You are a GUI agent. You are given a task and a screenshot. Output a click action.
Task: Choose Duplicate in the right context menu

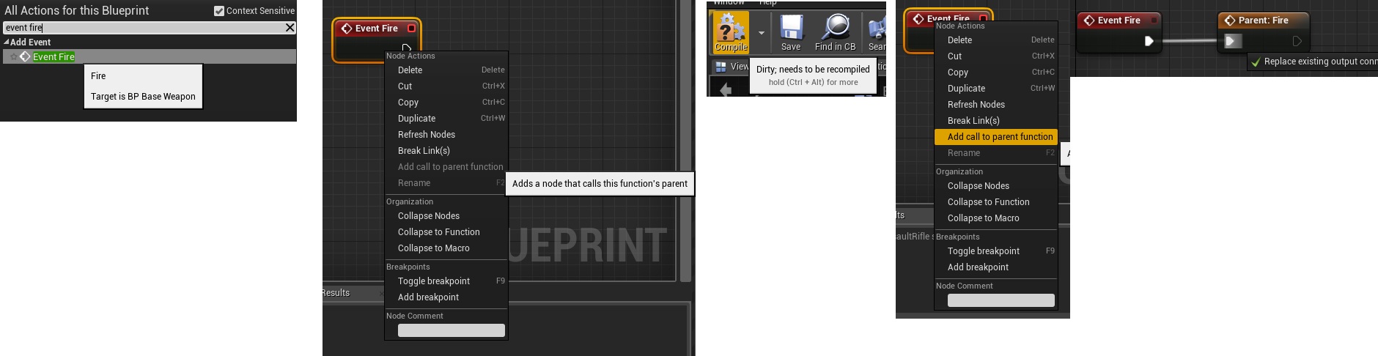(996, 89)
